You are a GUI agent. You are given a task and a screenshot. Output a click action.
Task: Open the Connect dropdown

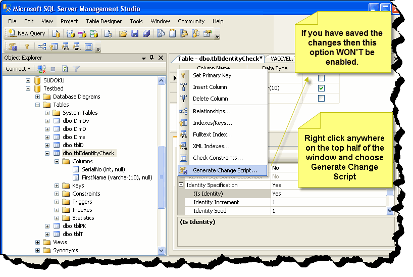point(18,69)
